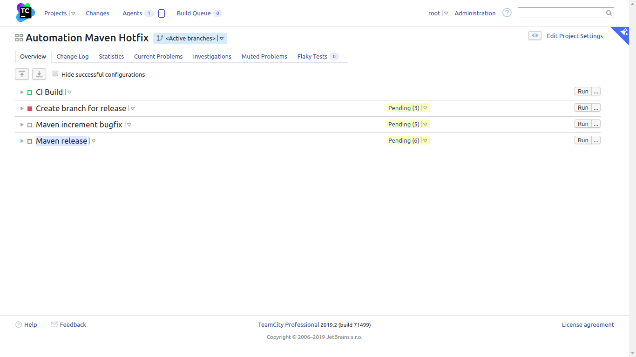636x357 pixels.
Task: Click Edit Project Settings link
Action: coord(575,36)
